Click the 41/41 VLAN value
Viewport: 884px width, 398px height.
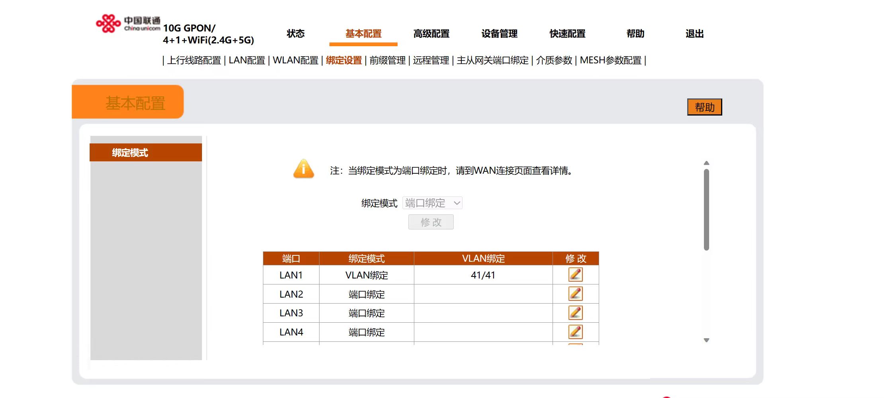[x=483, y=275]
